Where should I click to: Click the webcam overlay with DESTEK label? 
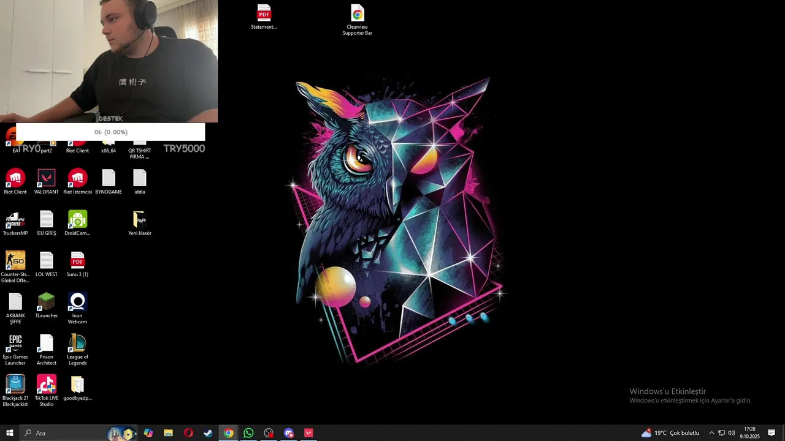click(x=109, y=61)
